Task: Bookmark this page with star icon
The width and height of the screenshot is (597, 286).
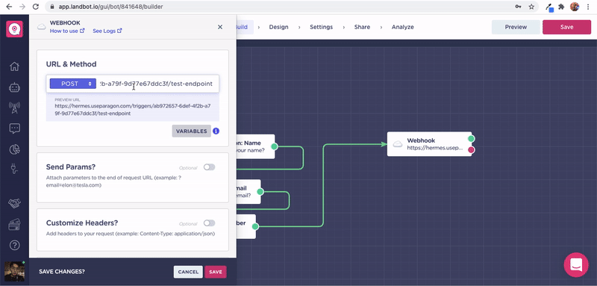Action: click(x=531, y=7)
